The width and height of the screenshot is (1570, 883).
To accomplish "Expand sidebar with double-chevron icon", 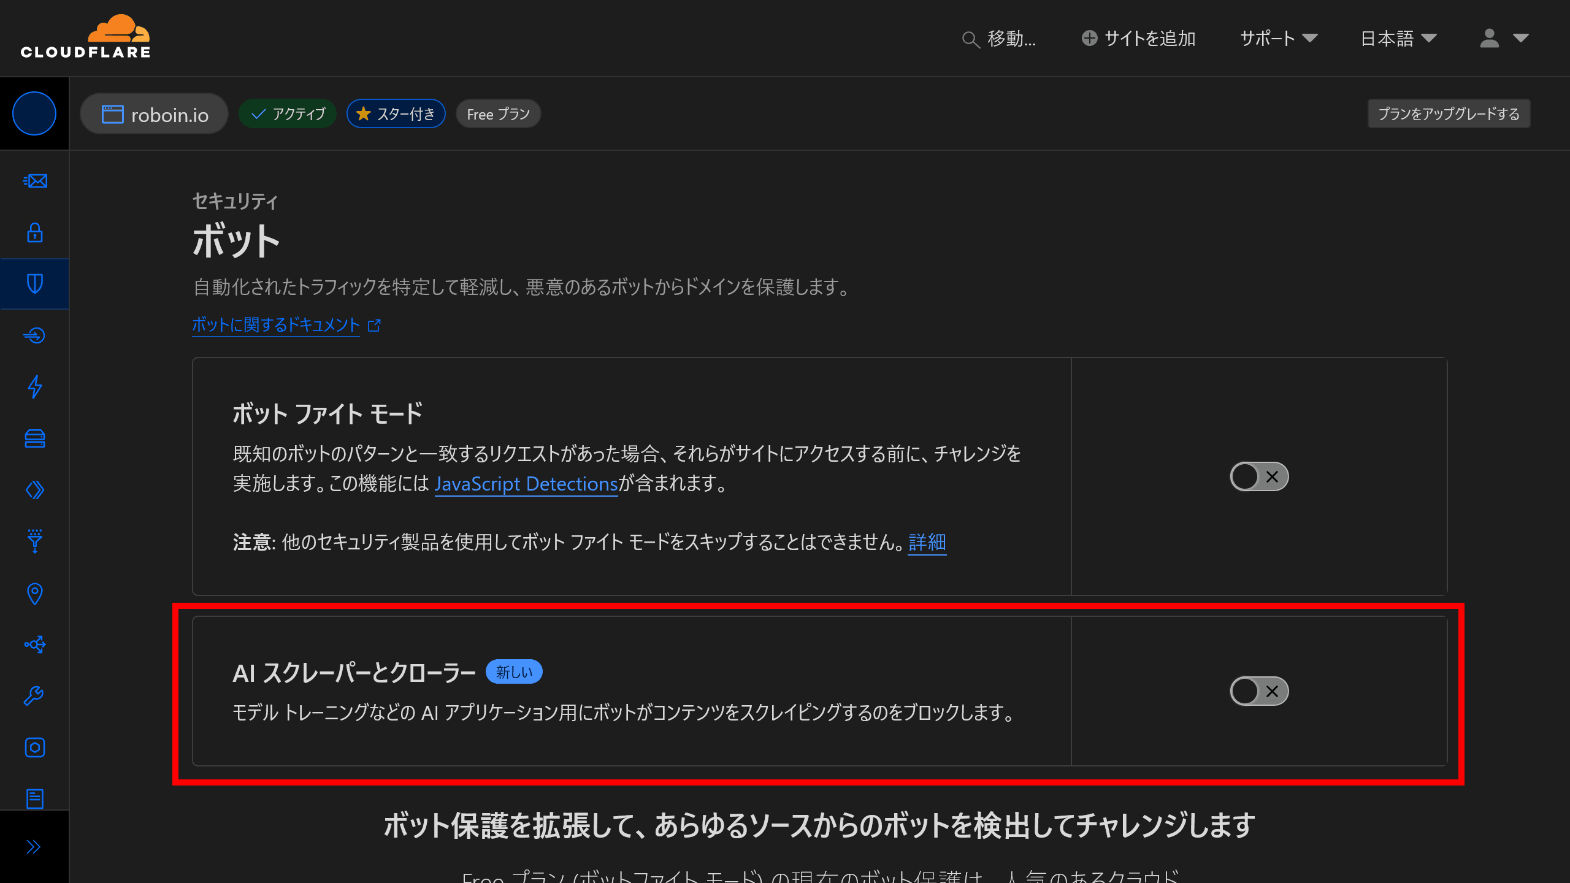I will (34, 847).
